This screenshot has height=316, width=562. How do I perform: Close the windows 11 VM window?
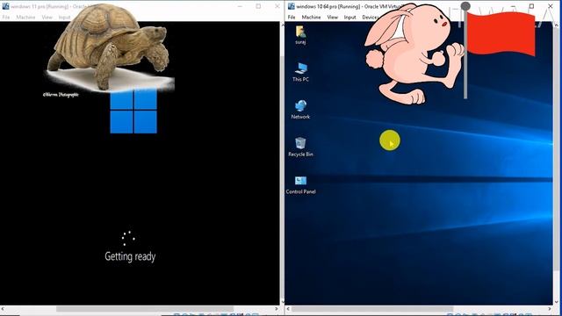click(277, 6)
